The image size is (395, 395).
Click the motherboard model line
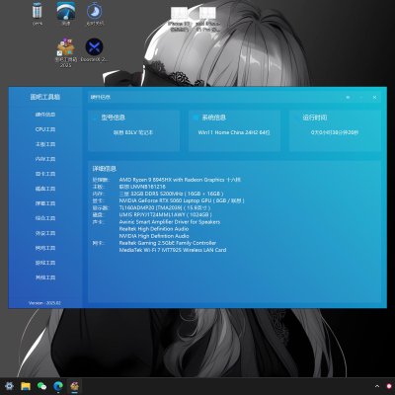pos(142,187)
